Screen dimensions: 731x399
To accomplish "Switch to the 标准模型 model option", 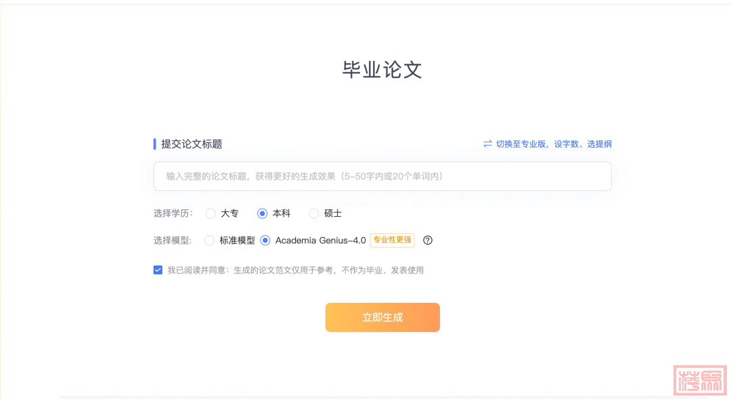I will coord(209,240).
